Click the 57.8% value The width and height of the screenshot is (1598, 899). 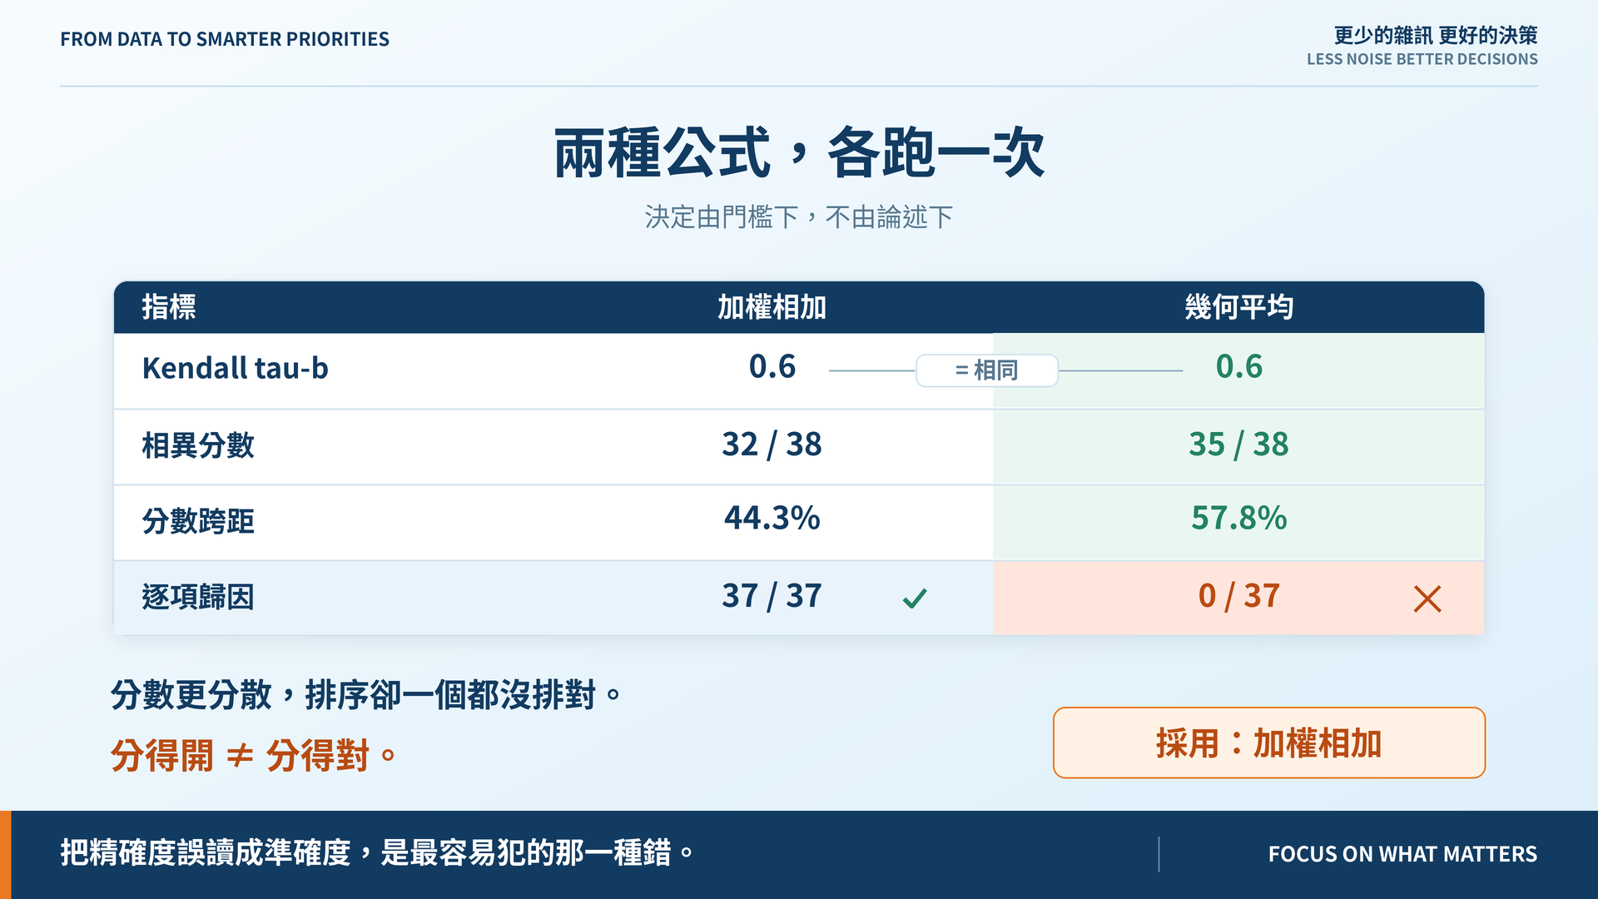tap(1239, 518)
